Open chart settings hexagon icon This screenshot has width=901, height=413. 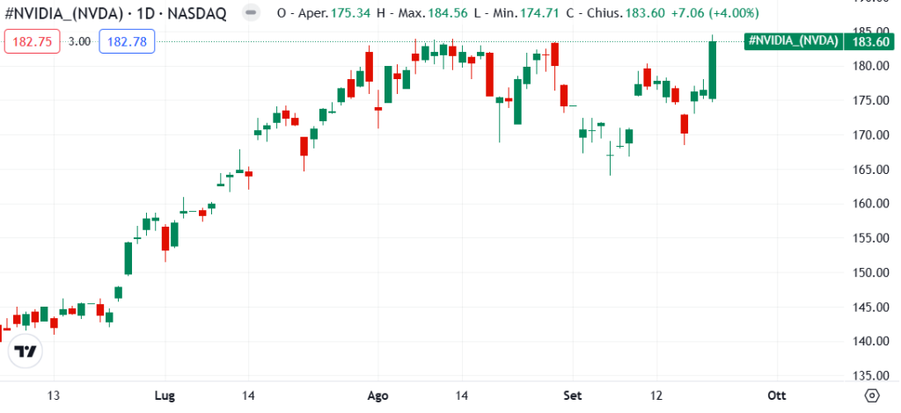pos(872,395)
